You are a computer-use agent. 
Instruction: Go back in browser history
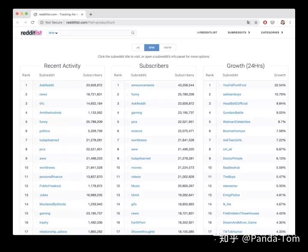point(18,23)
